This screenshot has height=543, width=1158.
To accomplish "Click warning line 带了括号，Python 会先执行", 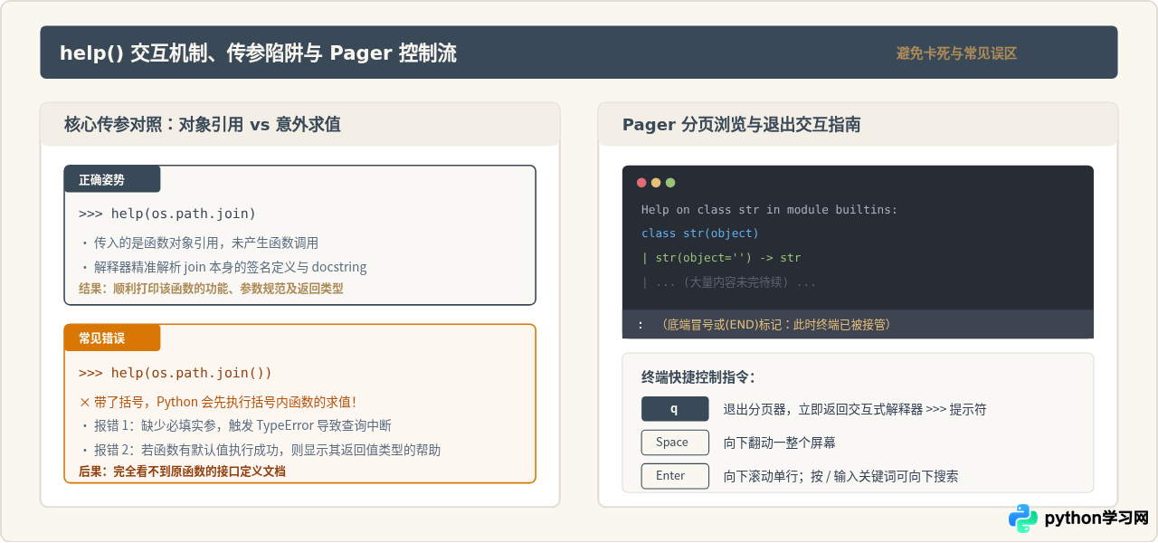I will (x=218, y=402).
